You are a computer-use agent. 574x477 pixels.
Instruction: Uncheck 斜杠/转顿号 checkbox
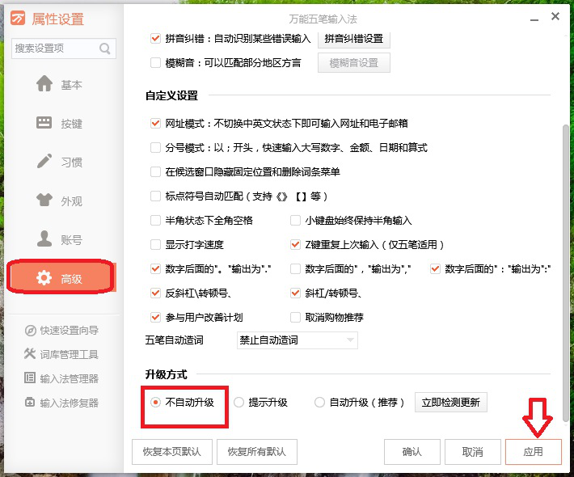click(x=295, y=293)
